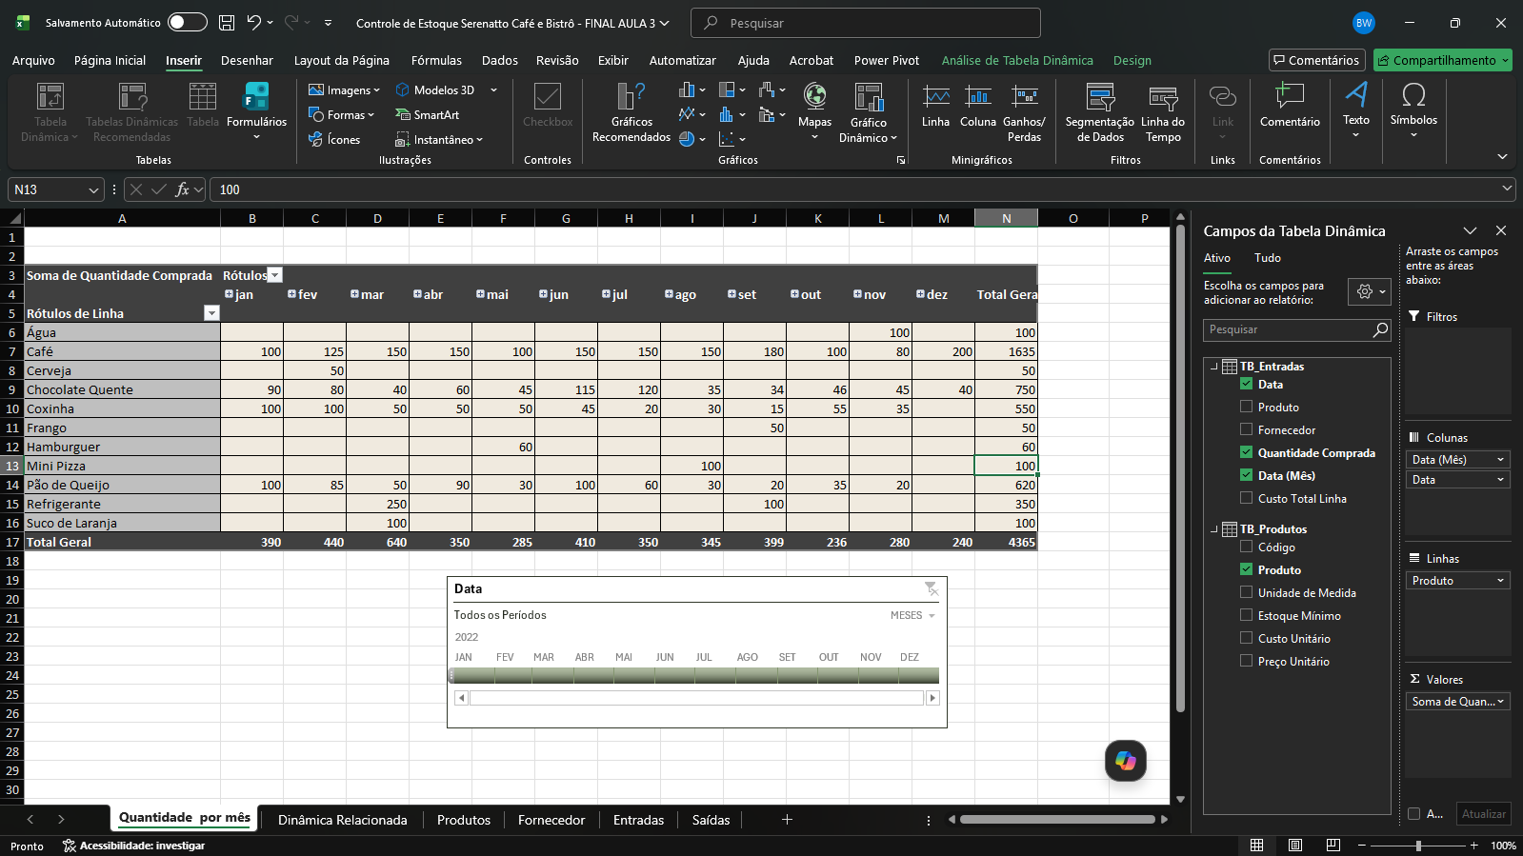Viewport: 1523px width, 856px height.
Task: Check the Estoque Mínimo field
Action: click(1246, 615)
